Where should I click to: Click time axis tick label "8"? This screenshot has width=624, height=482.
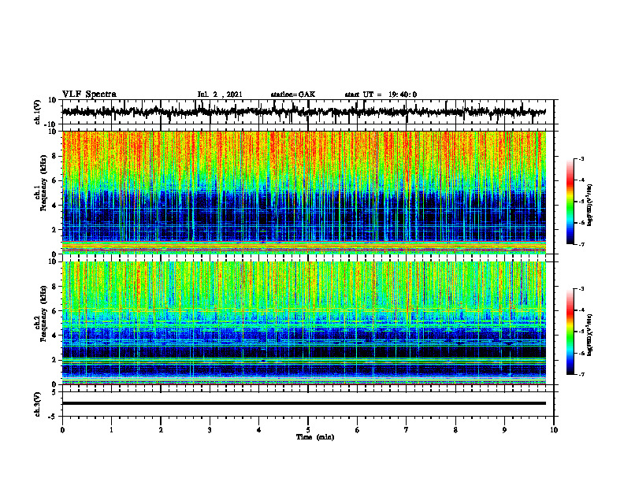455,430
